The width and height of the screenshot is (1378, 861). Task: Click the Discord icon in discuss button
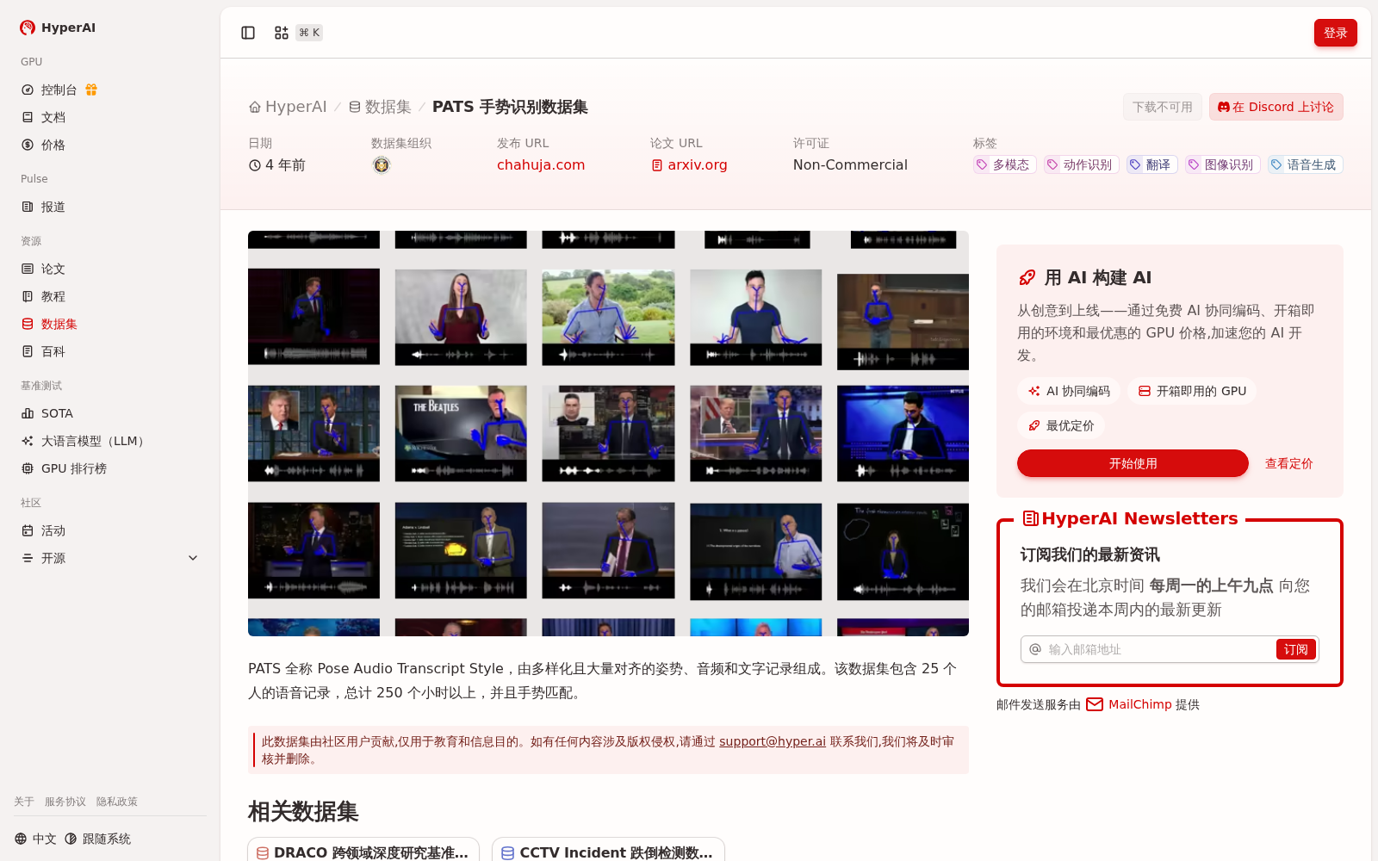click(x=1223, y=107)
